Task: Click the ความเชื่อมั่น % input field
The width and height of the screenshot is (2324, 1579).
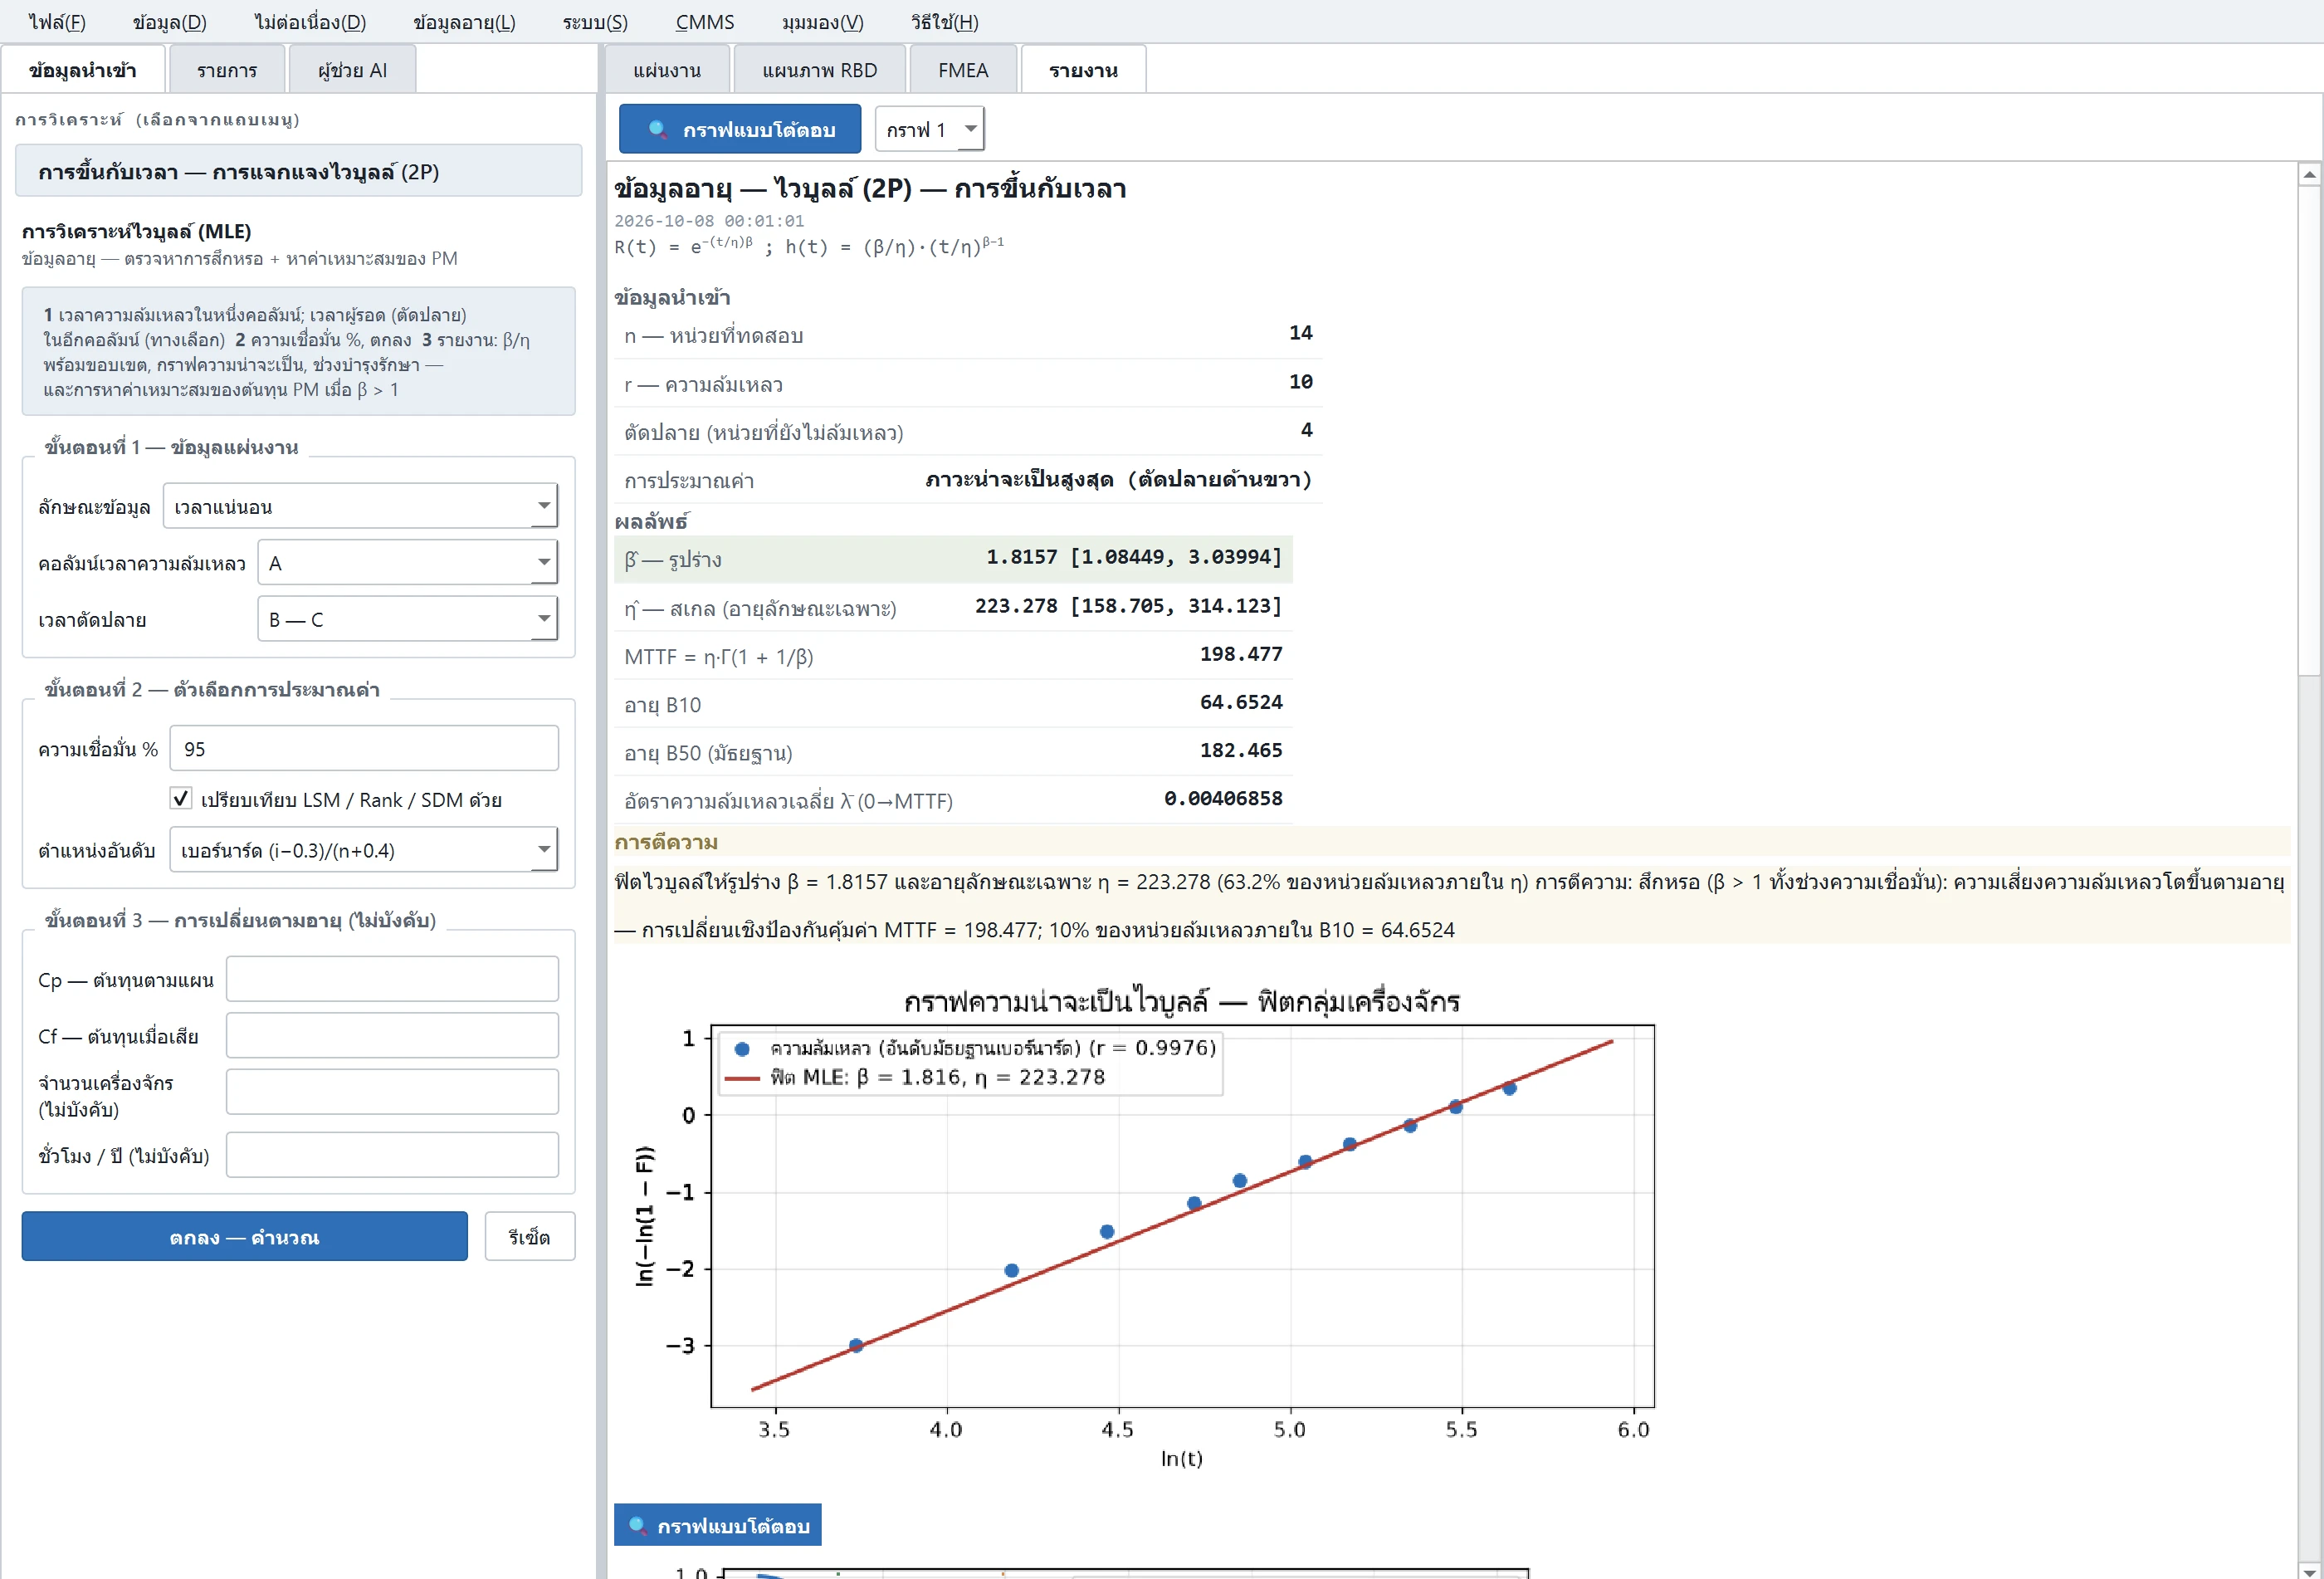Action: click(x=363, y=748)
